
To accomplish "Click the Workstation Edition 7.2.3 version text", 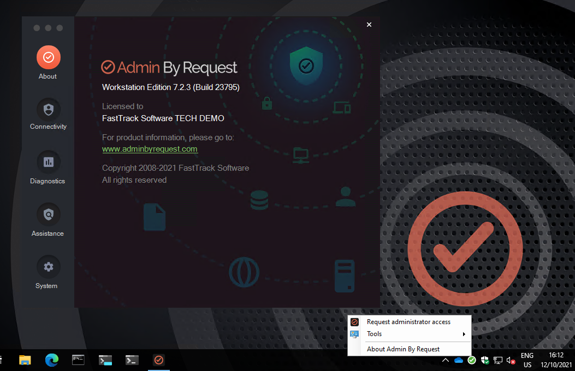I will point(170,87).
